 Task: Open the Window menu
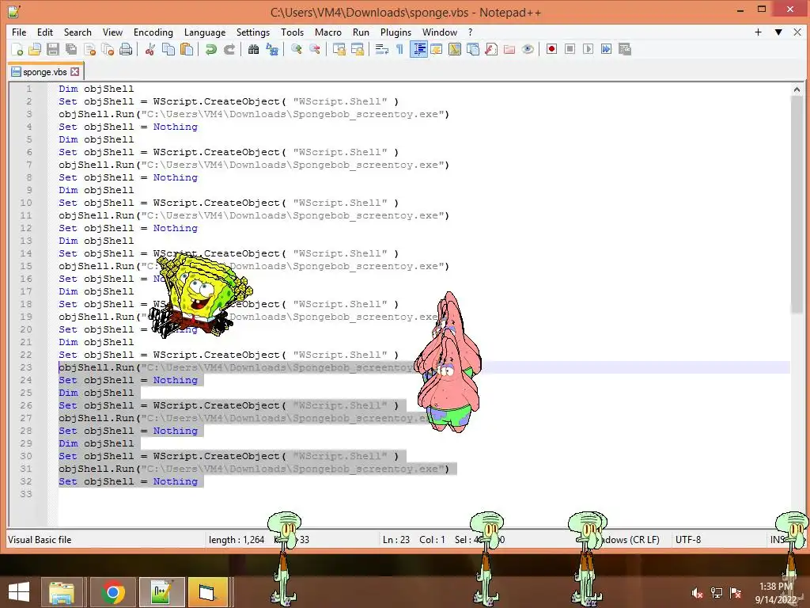pos(440,32)
